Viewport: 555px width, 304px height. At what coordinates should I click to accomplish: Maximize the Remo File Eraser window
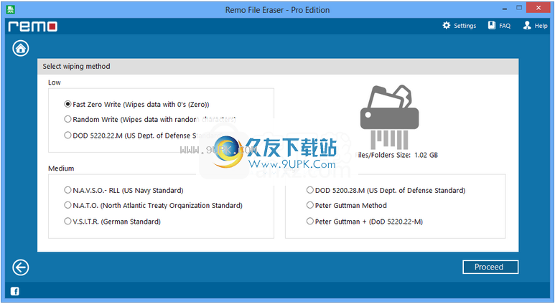[x=519, y=8]
